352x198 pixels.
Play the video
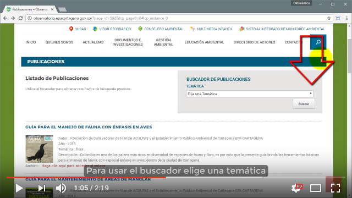(19, 188)
